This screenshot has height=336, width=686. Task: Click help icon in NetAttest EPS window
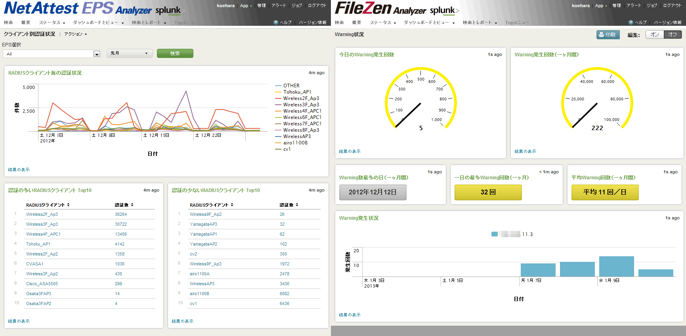pos(276,23)
